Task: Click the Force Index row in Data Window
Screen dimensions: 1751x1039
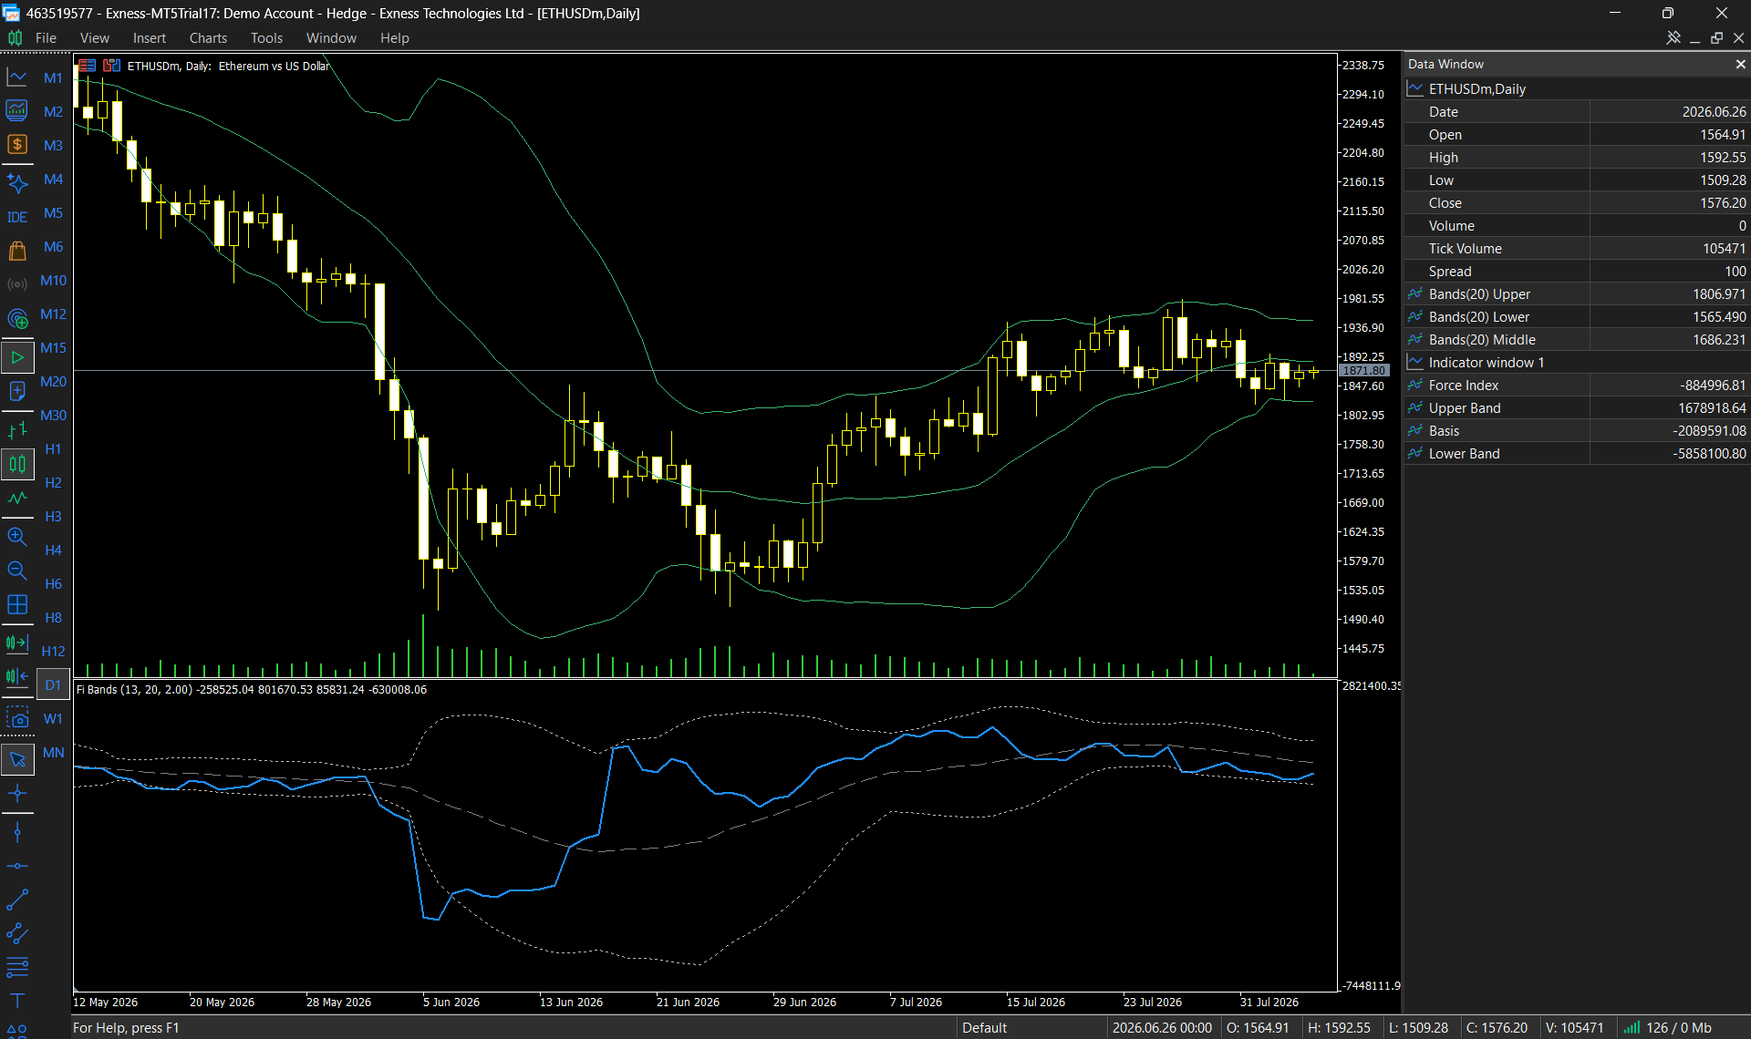Action: tap(1576, 385)
